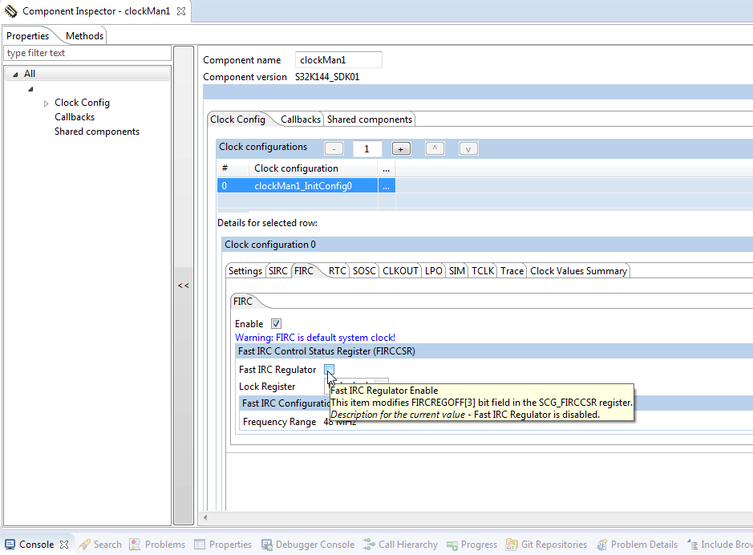Open the Clock Values Summary tab
This screenshot has height=555, width=753.
tap(579, 271)
